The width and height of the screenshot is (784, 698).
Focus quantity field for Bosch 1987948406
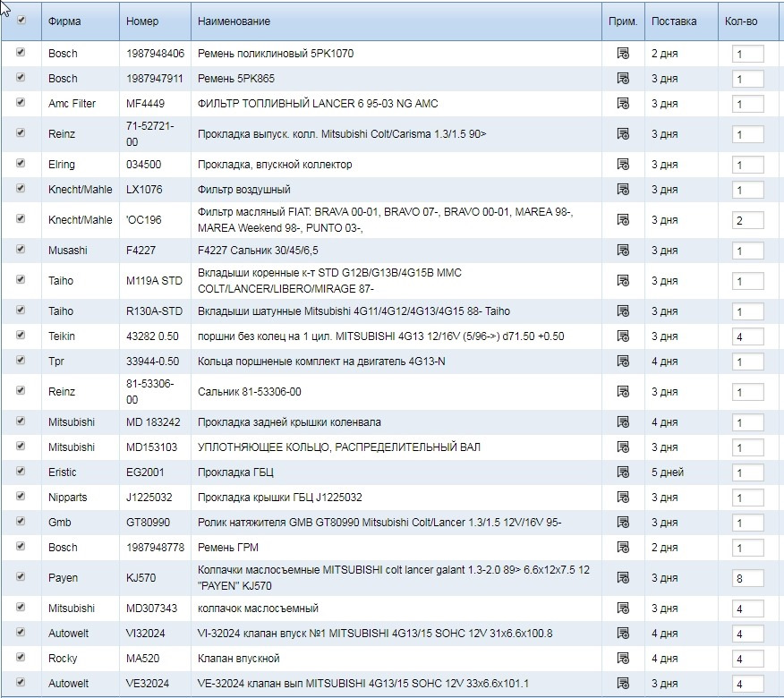pos(748,54)
